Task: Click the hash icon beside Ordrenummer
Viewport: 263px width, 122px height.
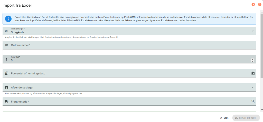Action: [x=6, y=45]
